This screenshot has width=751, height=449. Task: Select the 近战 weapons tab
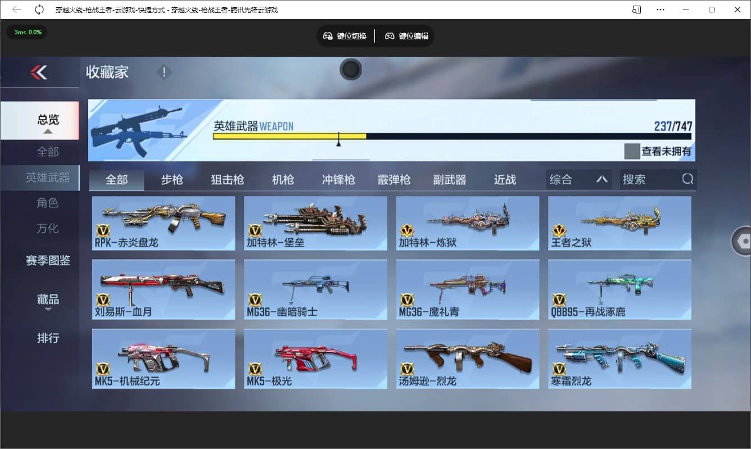(504, 179)
